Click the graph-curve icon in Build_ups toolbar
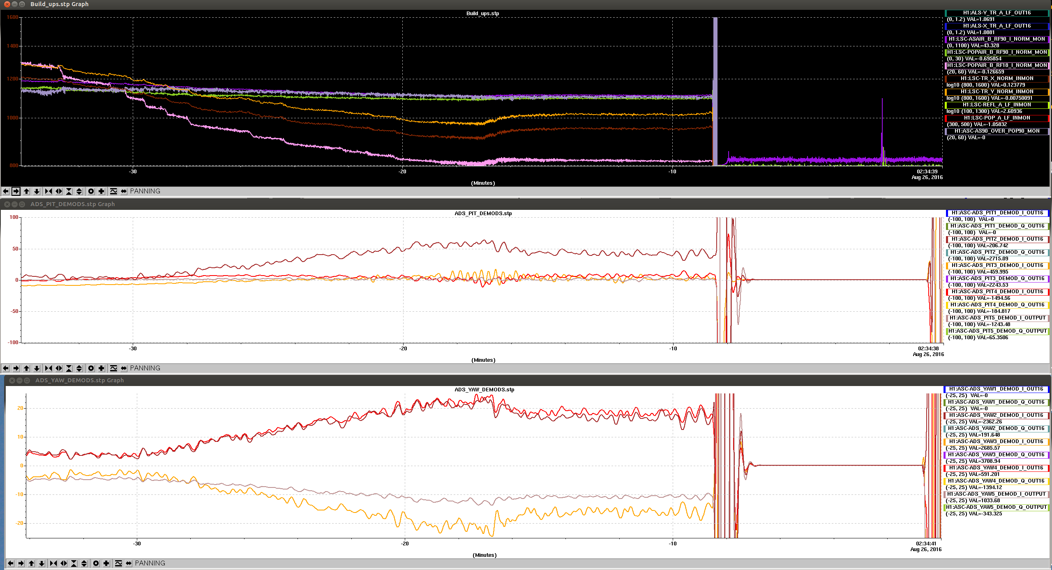Screen dimensions: 1052x570 coord(113,191)
